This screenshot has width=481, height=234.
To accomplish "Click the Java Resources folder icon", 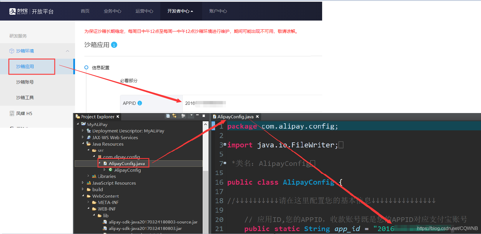I will 89,144.
